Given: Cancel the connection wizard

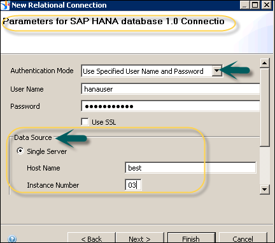Looking at the screenshot, I should (243, 238).
